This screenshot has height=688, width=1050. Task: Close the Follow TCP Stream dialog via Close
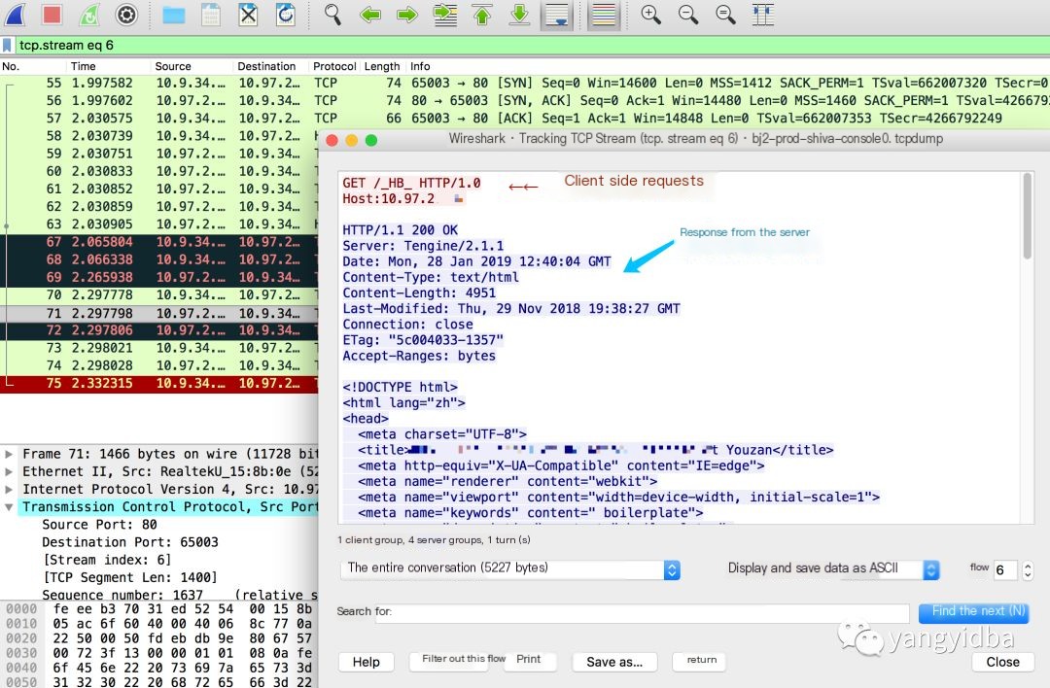(x=1002, y=662)
